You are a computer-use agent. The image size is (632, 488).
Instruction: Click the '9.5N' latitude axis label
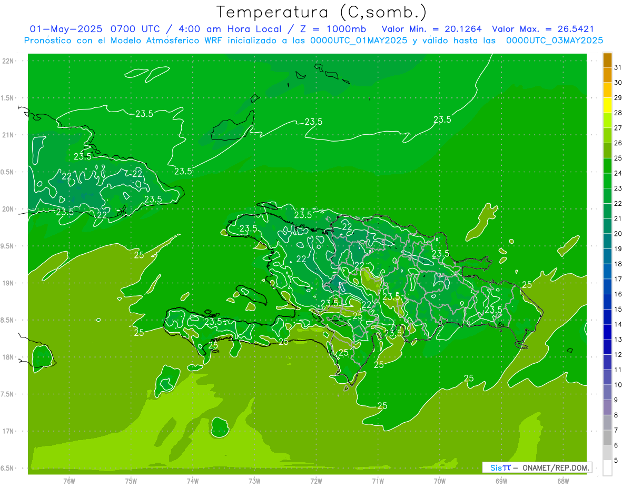pyautogui.click(x=8, y=246)
